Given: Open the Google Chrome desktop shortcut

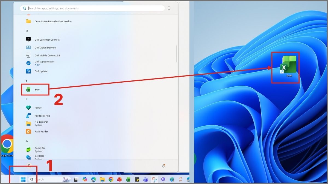Looking at the screenshot, I should click(x=7, y=146).
